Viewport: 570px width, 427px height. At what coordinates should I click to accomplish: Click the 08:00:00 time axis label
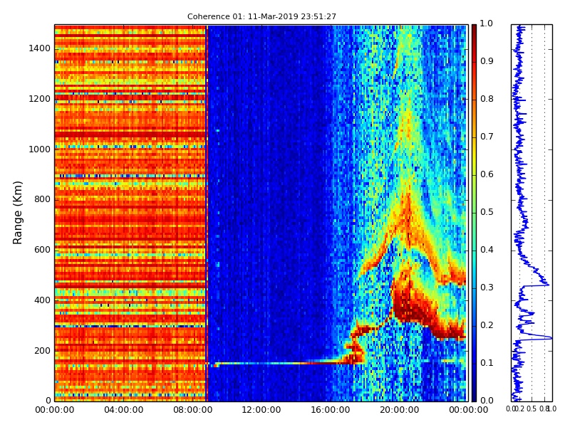[192, 410]
